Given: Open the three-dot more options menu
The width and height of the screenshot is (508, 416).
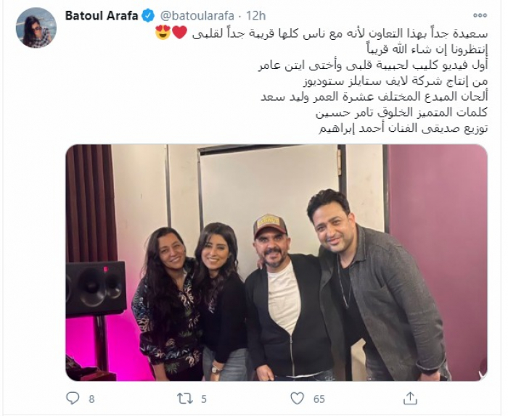Looking at the screenshot, I should pyautogui.click(x=480, y=15).
